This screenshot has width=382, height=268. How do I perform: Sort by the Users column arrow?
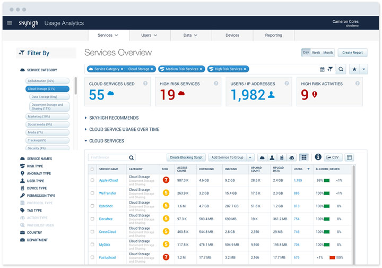tap(308, 169)
